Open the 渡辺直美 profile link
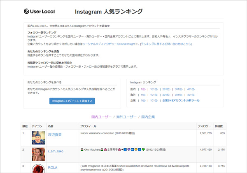The height and width of the screenshot is (173, 247). (x=55, y=135)
